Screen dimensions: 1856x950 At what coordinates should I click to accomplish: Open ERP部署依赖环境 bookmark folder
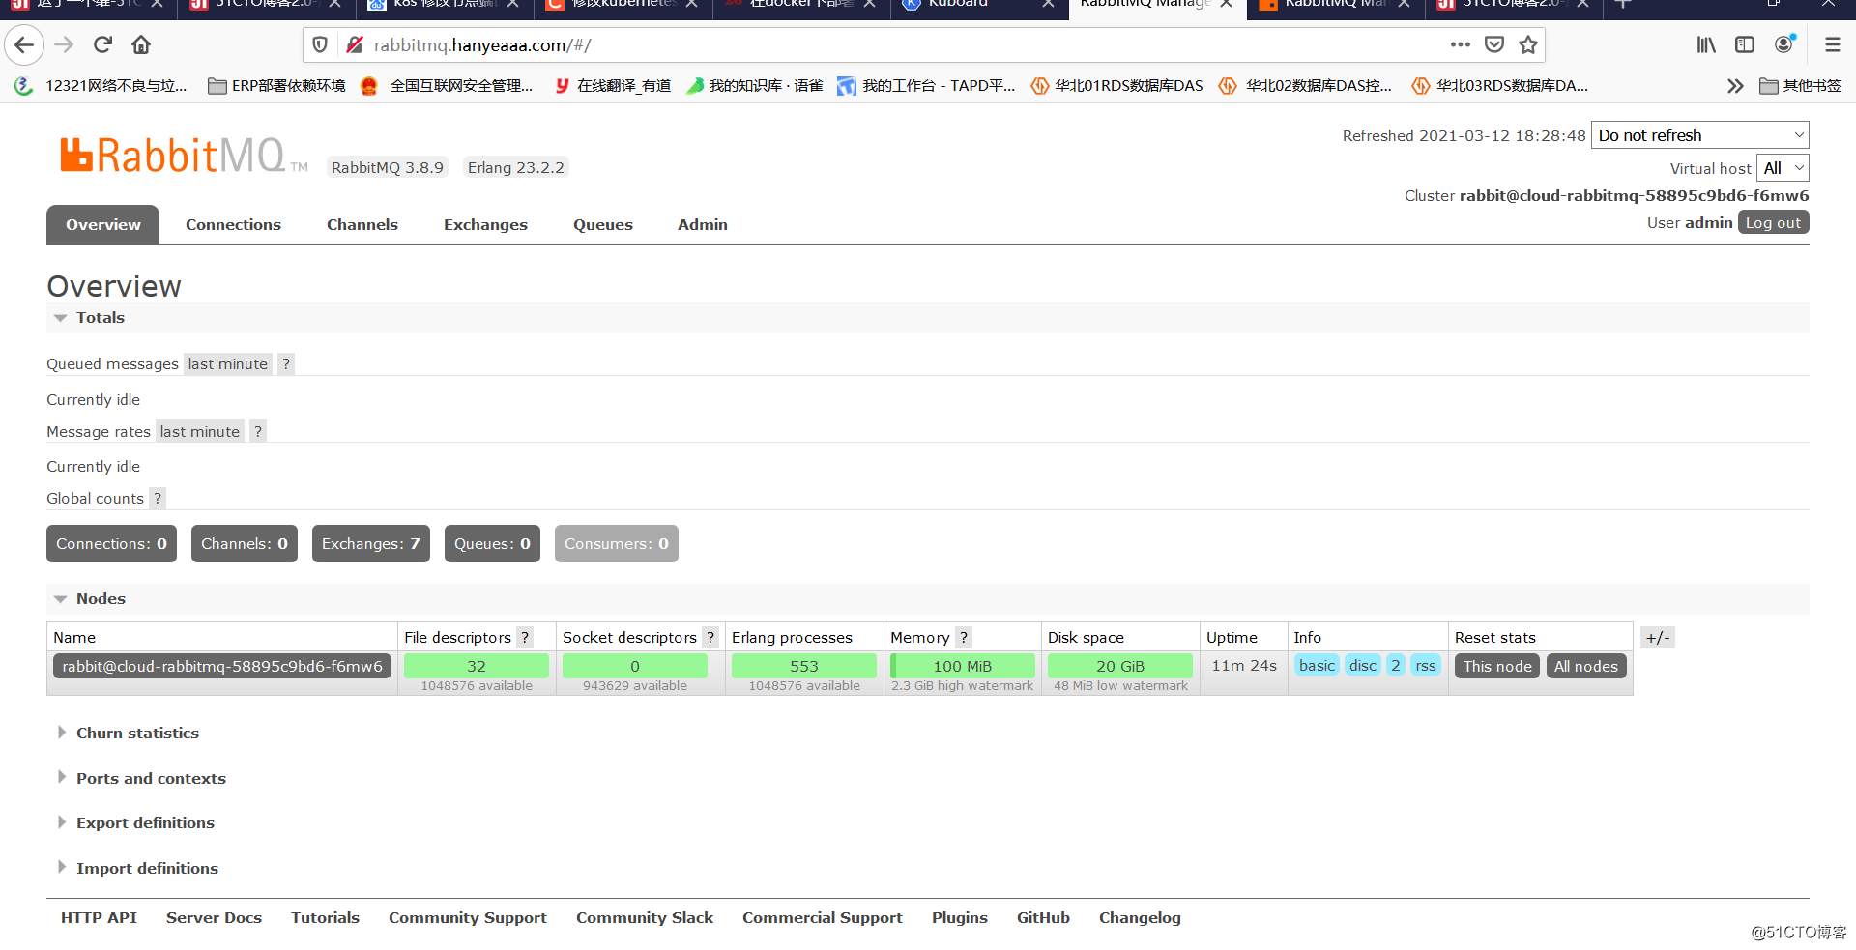pyautogui.click(x=276, y=86)
